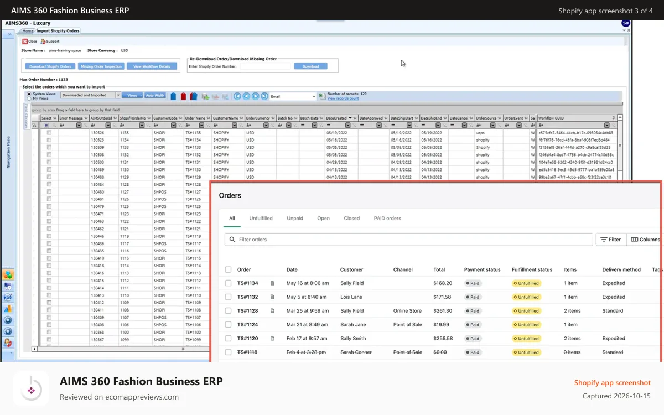Click the blue tag icon in toolbar
This screenshot has width=664, height=415.
(x=173, y=96)
